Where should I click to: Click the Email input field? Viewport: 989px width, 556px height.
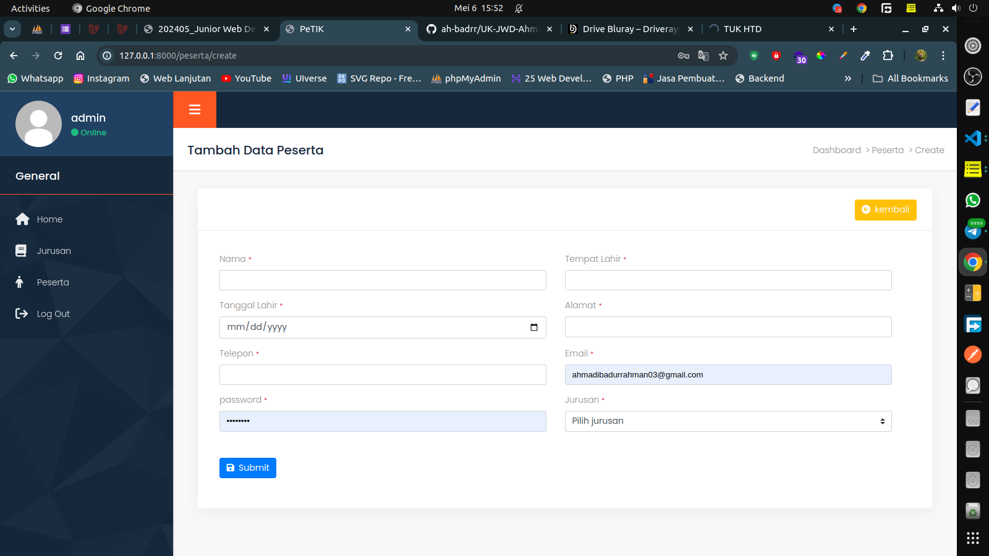[728, 374]
